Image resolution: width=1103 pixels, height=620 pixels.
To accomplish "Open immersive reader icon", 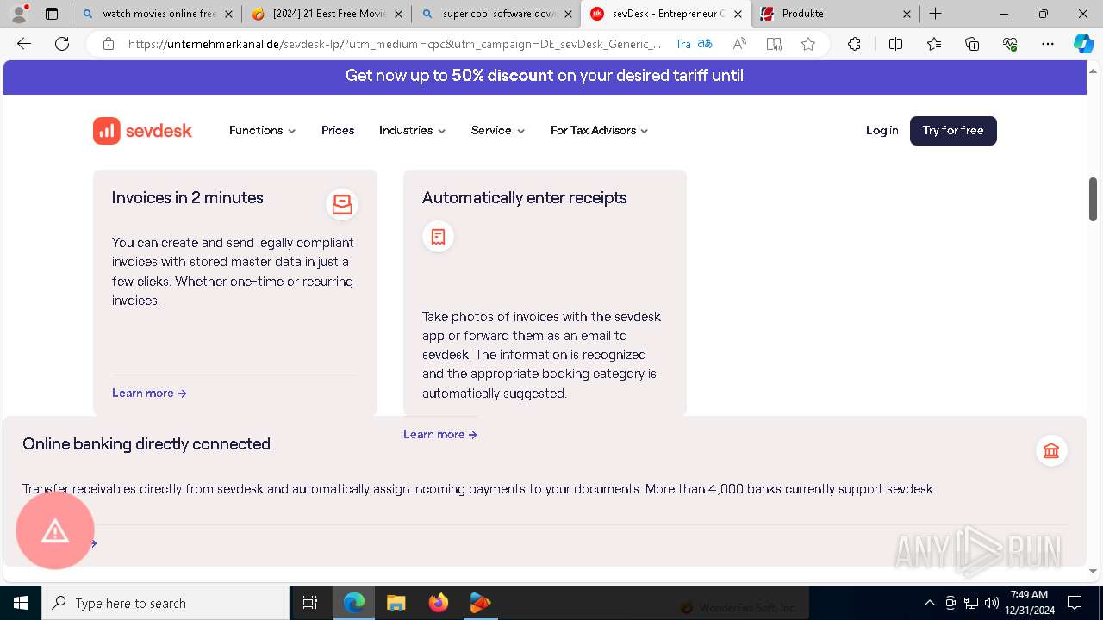I will (x=774, y=44).
